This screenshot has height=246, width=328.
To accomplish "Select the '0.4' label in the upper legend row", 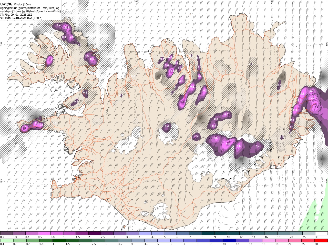I will click(27, 237).
